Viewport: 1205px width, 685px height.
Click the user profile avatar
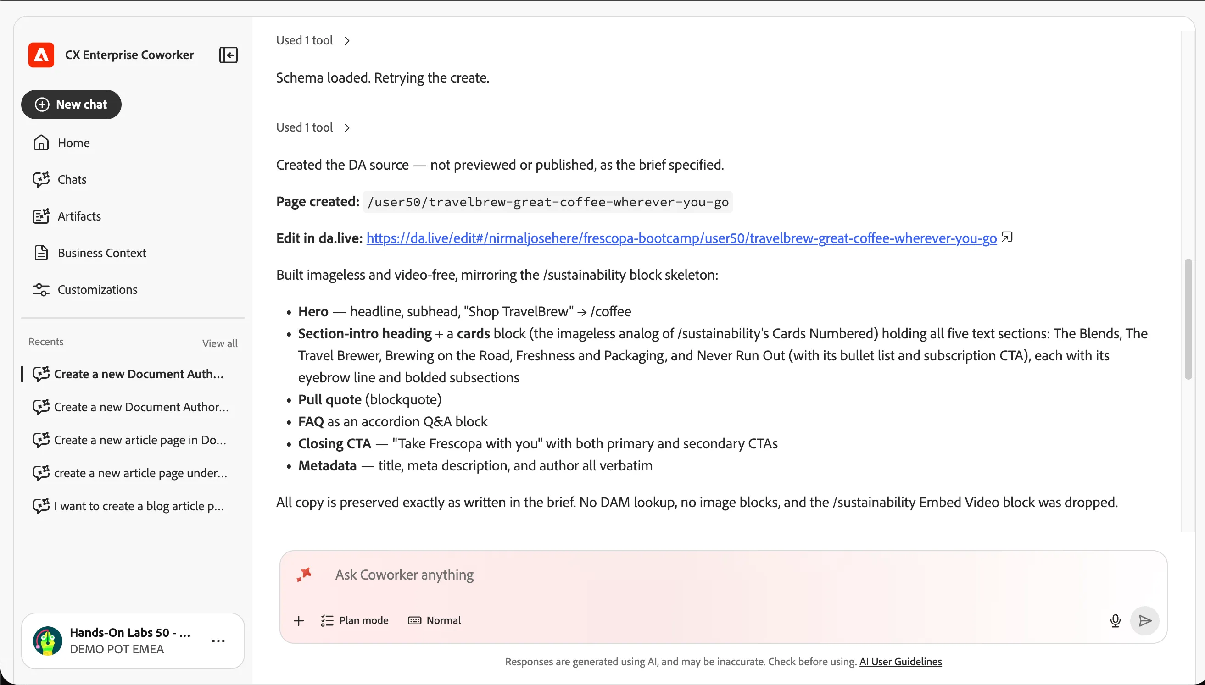coord(48,641)
